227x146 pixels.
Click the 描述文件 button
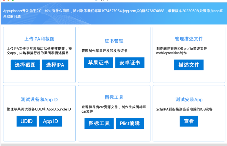coord(189,65)
